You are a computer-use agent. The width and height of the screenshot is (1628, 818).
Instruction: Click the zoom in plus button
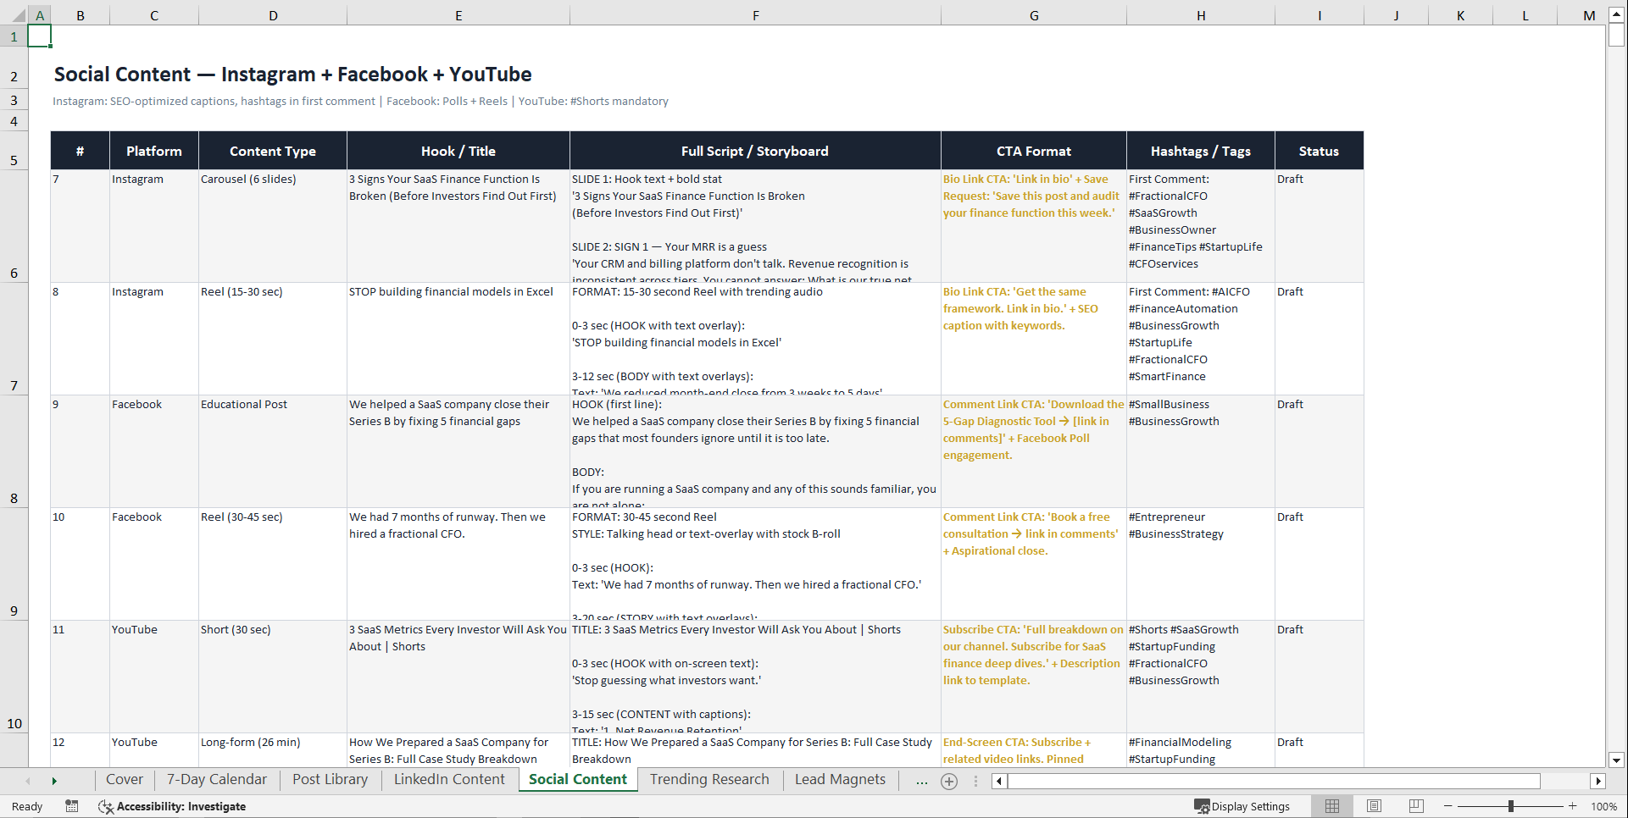(x=1573, y=806)
